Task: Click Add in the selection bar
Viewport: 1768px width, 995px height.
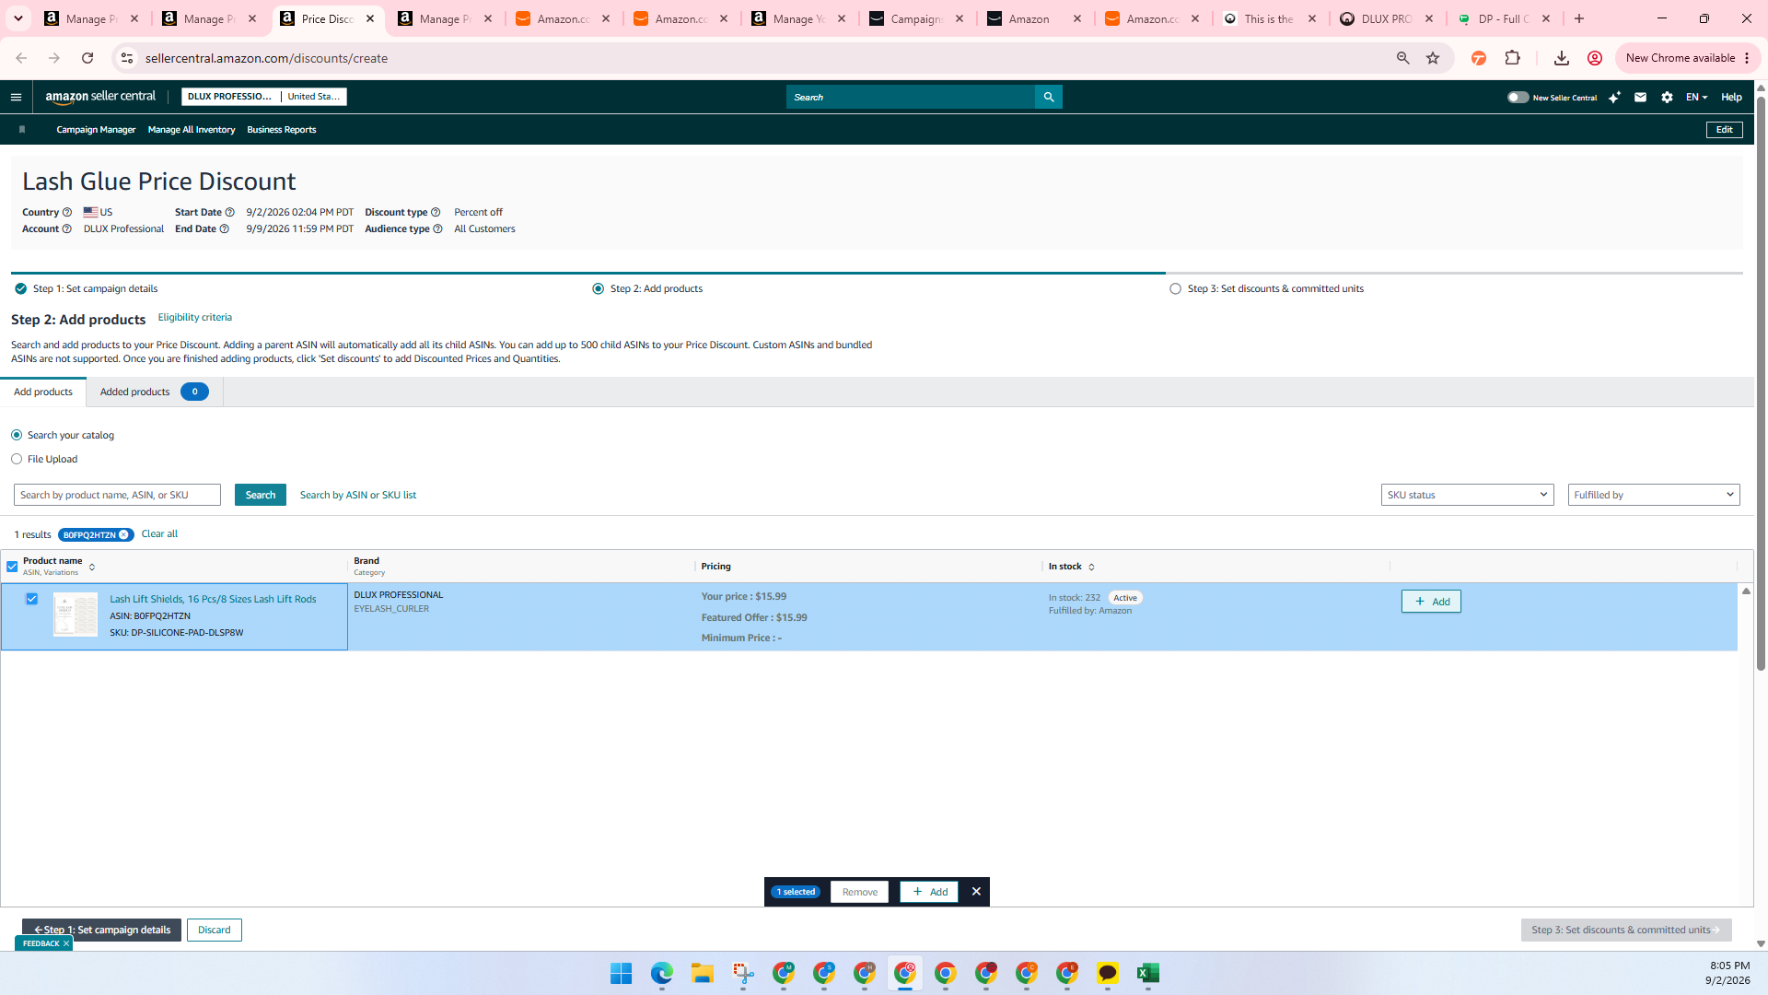Action: [929, 892]
